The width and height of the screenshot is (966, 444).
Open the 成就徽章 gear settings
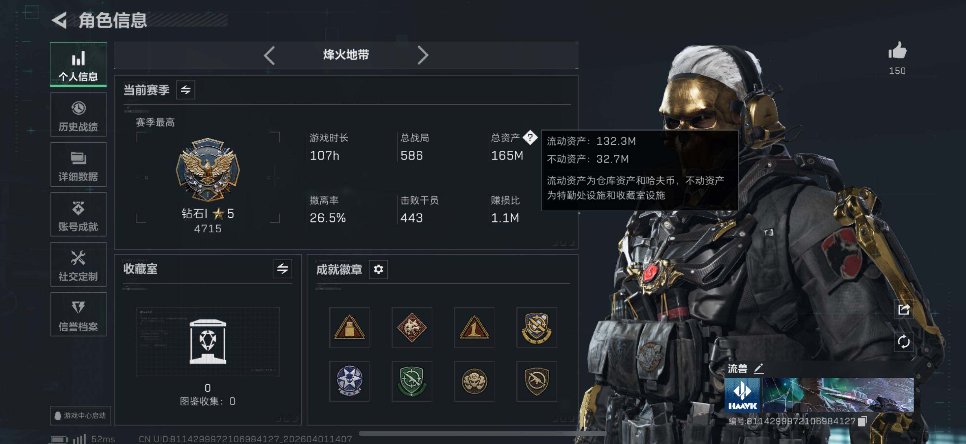click(x=378, y=269)
